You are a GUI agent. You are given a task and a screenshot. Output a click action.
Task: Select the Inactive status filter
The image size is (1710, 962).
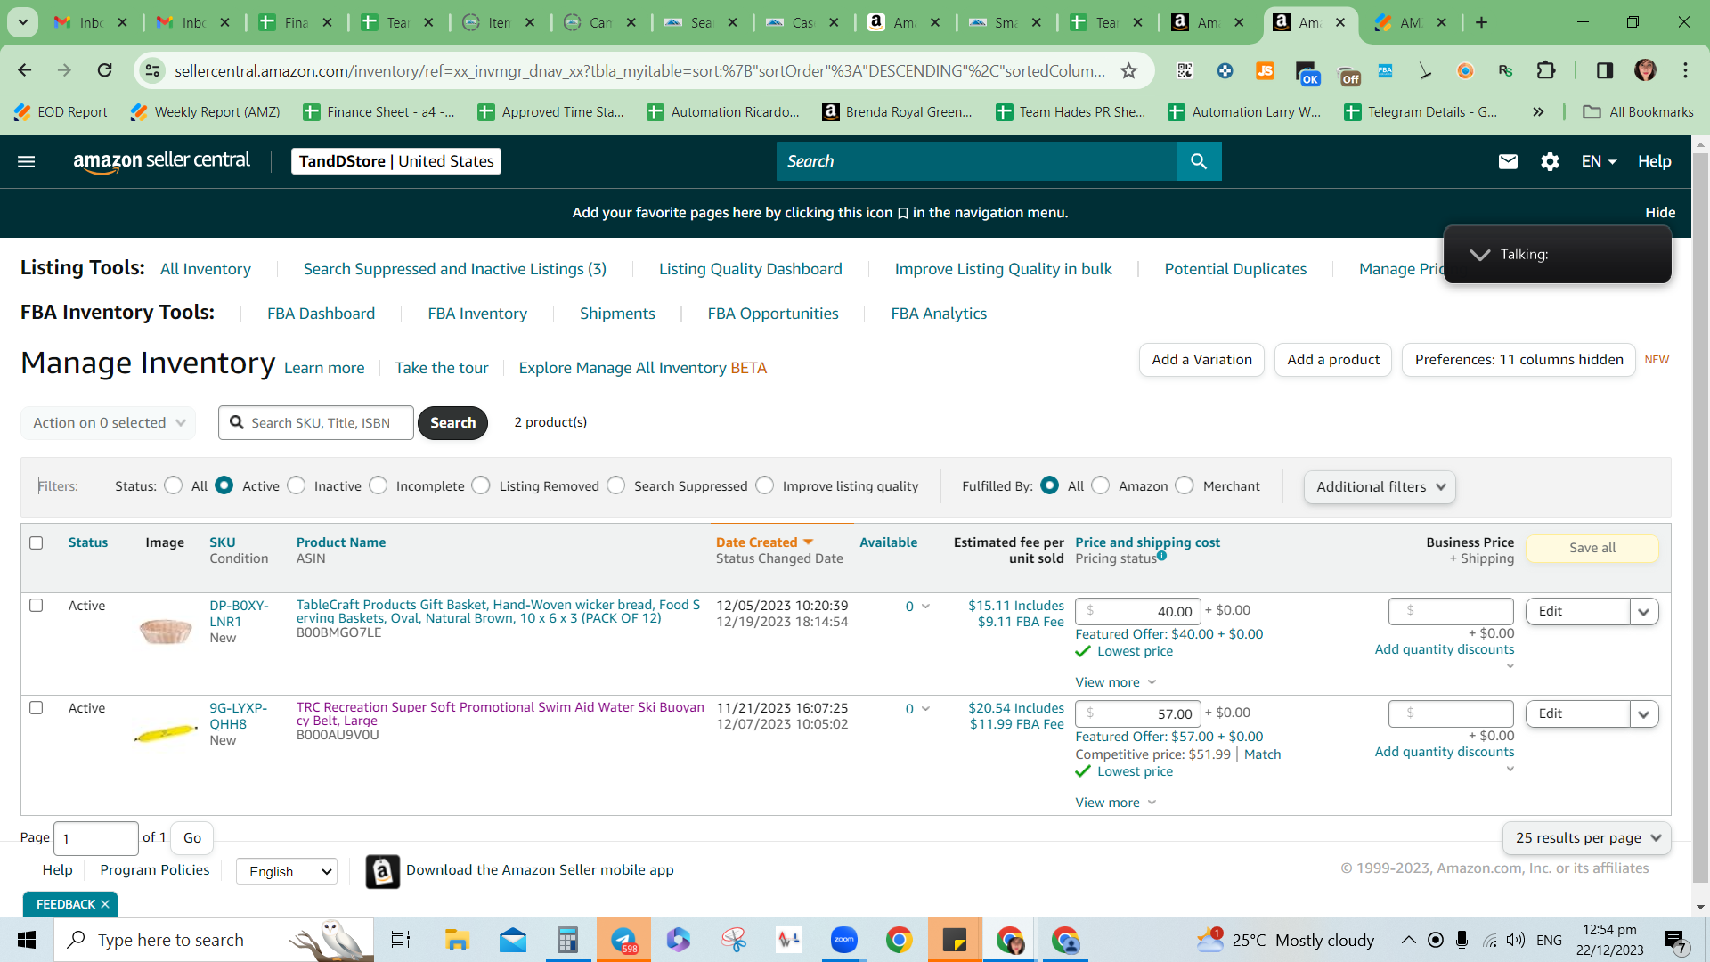point(297,485)
